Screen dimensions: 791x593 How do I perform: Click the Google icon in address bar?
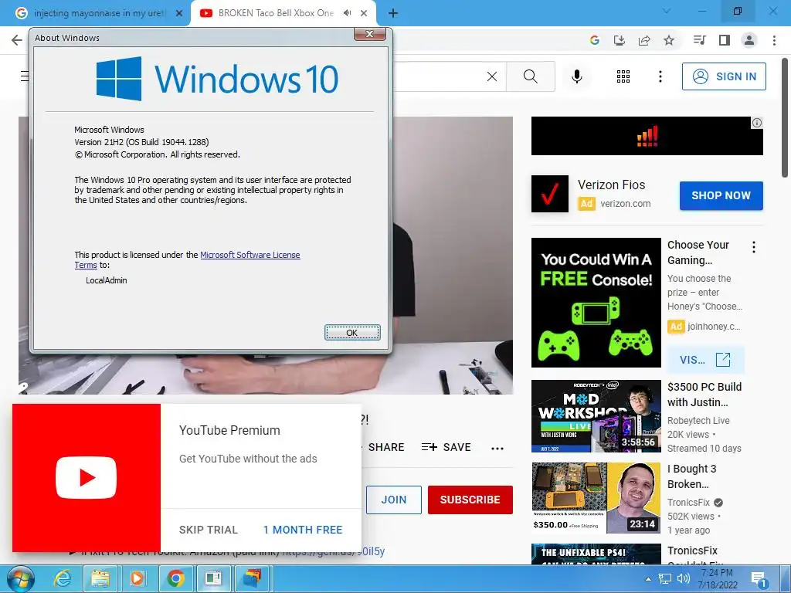point(595,40)
